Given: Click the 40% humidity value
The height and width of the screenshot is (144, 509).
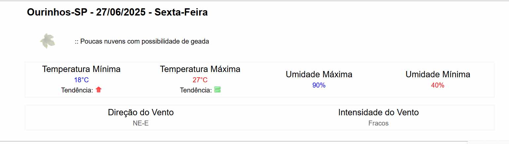Looking at the screenshot, I should [438, 85].
